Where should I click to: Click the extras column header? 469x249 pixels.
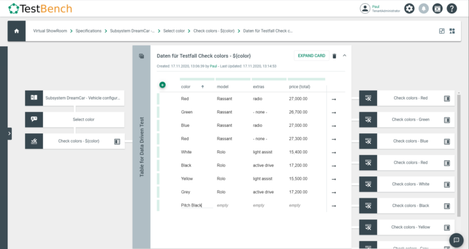[x=258, y=87]
